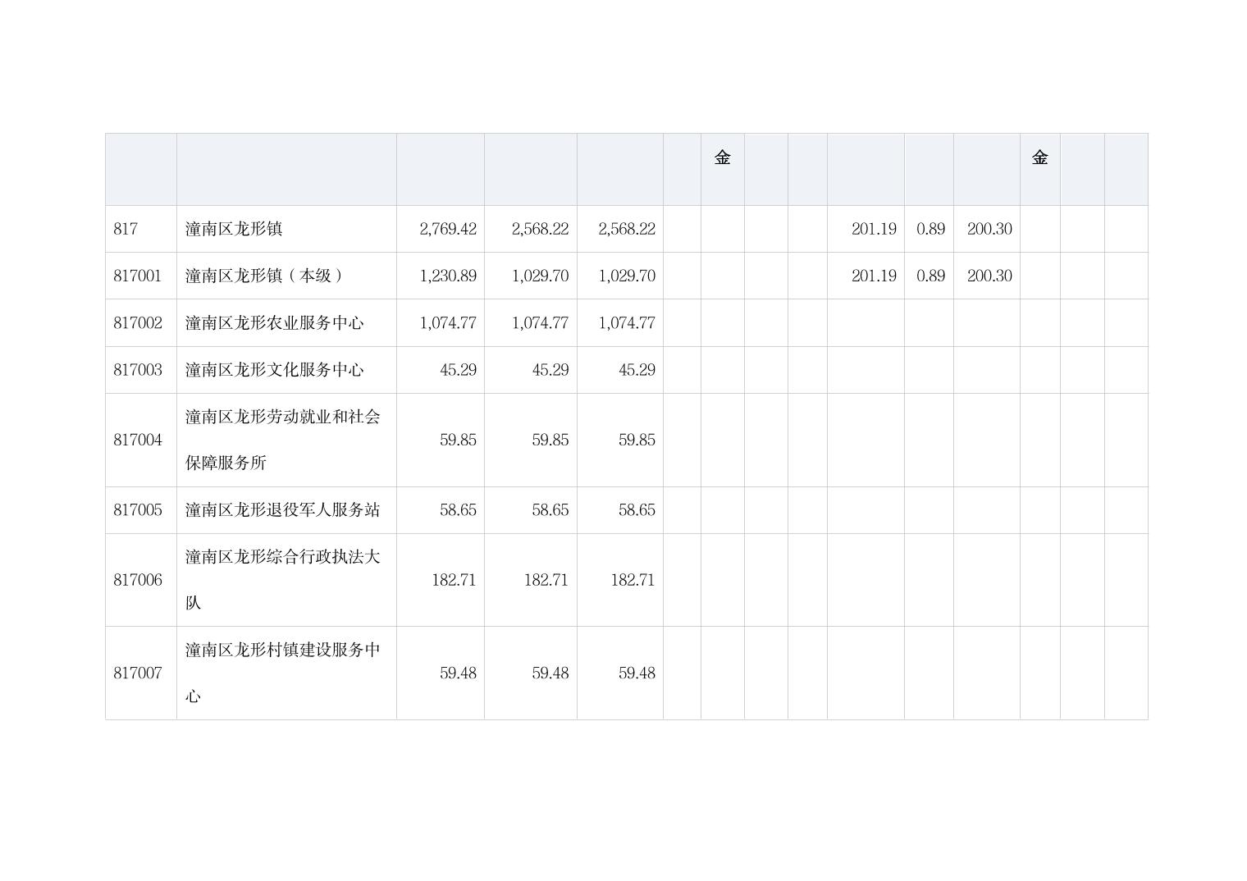The image size is (1247, 881).
Task: Click code cell 817002
Action: (x=138, y=323)
